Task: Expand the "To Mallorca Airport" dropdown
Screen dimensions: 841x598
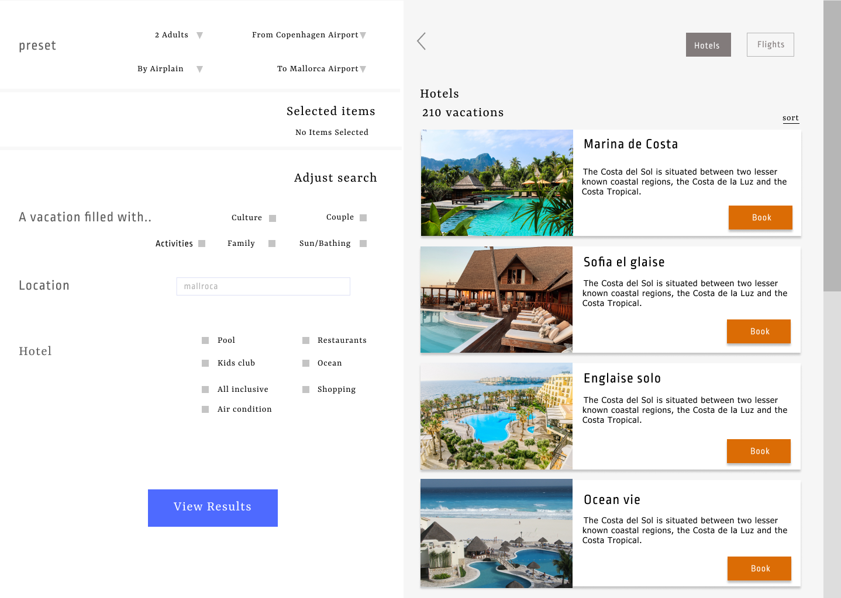Action: click(x=363, y=68)
